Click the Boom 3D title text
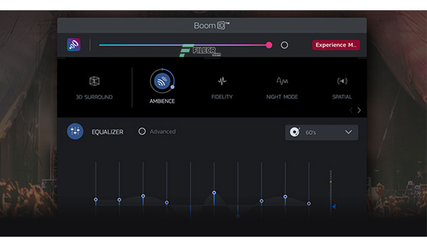The width and height of the screenshot is (427, 247). coord(211,26)
